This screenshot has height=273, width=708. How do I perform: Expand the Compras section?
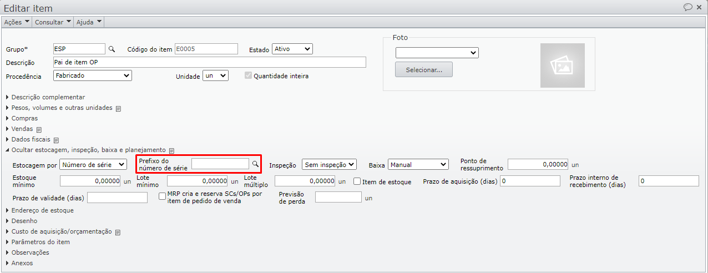[24, 118]
